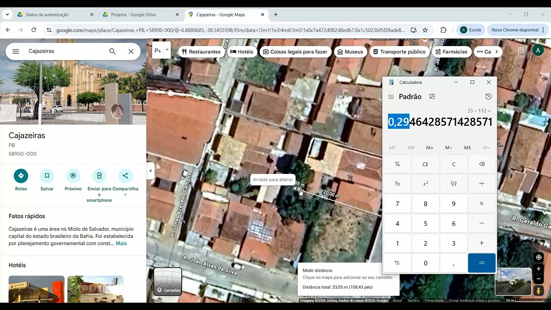Click the multiply key
The image size is (551, 310).
point(482,204)
